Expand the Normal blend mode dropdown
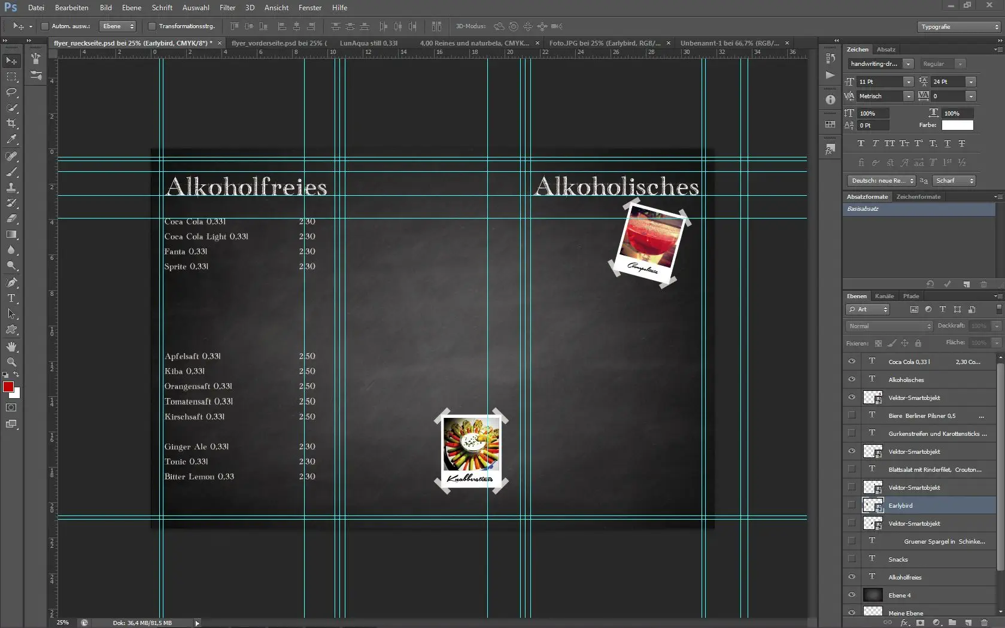Screen dimensions: 1005x628 point(889,326)
